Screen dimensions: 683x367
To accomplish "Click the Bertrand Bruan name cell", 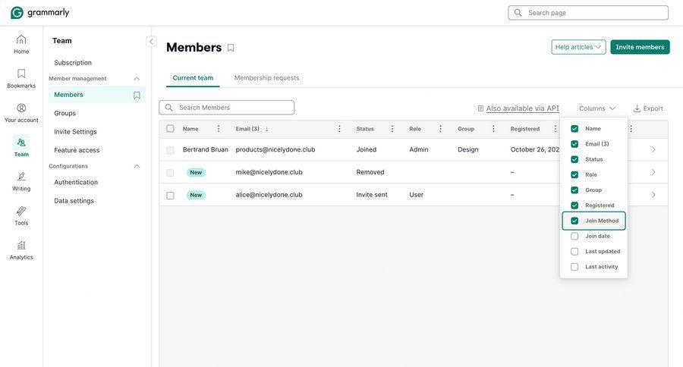I will [x=206, y=149].
